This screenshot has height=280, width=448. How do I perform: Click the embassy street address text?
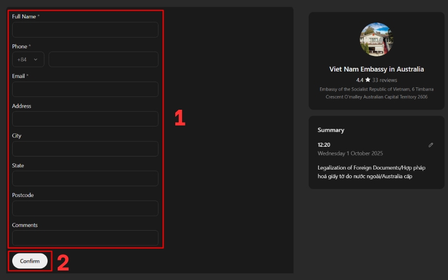click(376, 93)
